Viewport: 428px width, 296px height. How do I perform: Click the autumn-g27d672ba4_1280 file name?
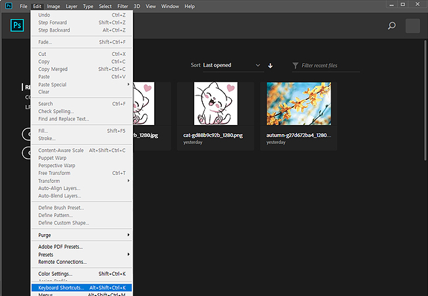coord(299,136)
